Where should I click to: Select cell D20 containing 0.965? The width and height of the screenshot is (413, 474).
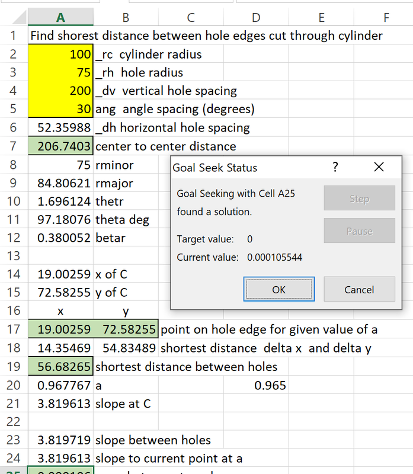[256, 385]
